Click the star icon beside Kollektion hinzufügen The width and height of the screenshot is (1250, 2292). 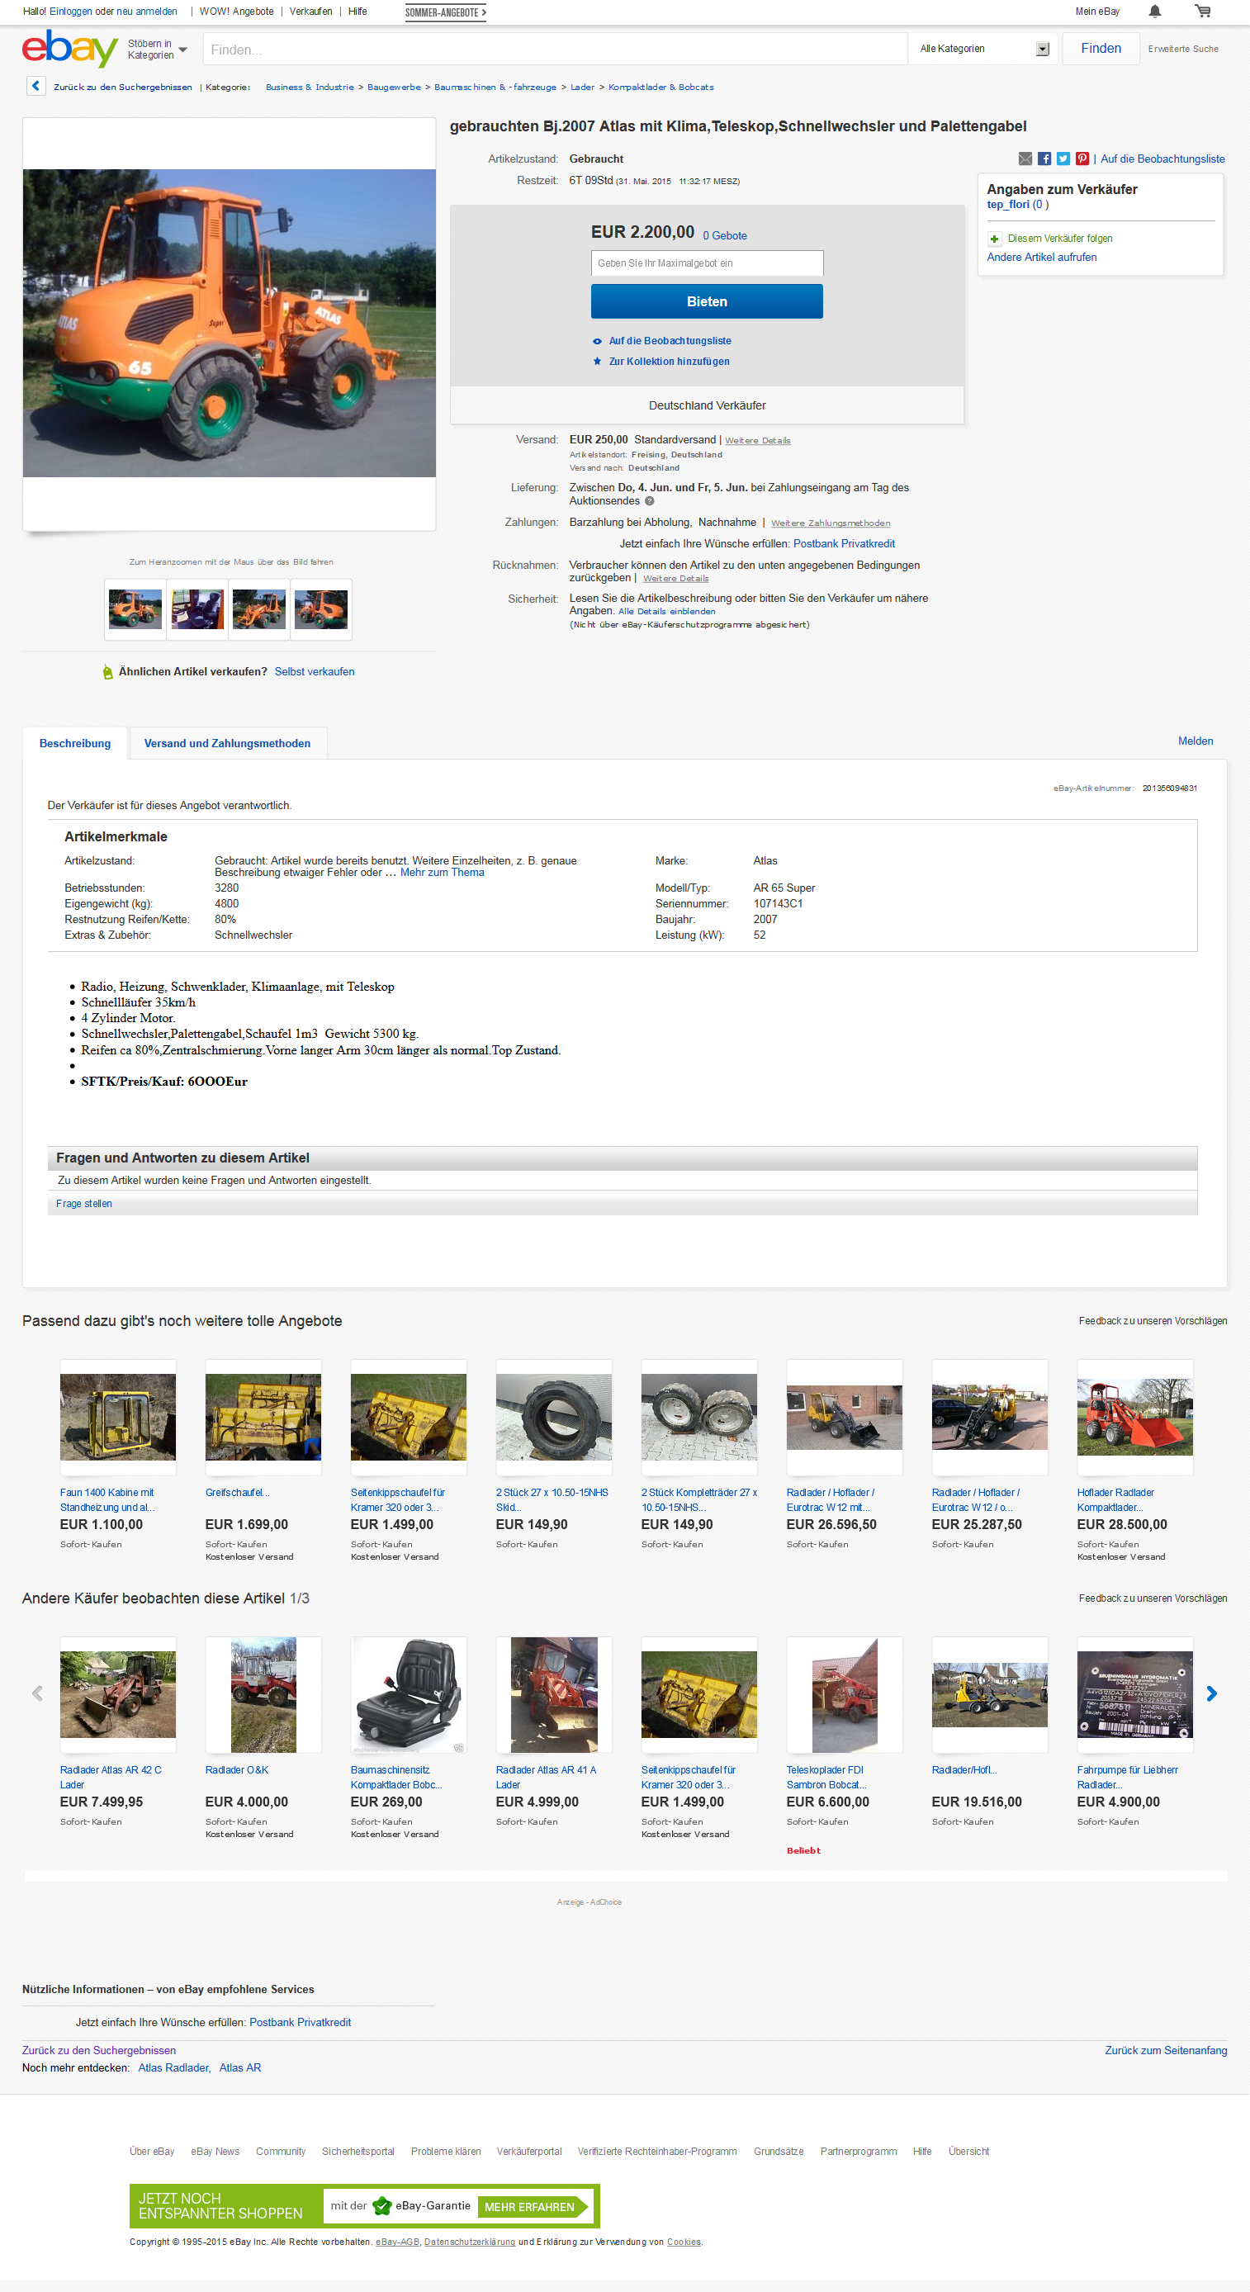pyautogui.click(x=597, y=362)
